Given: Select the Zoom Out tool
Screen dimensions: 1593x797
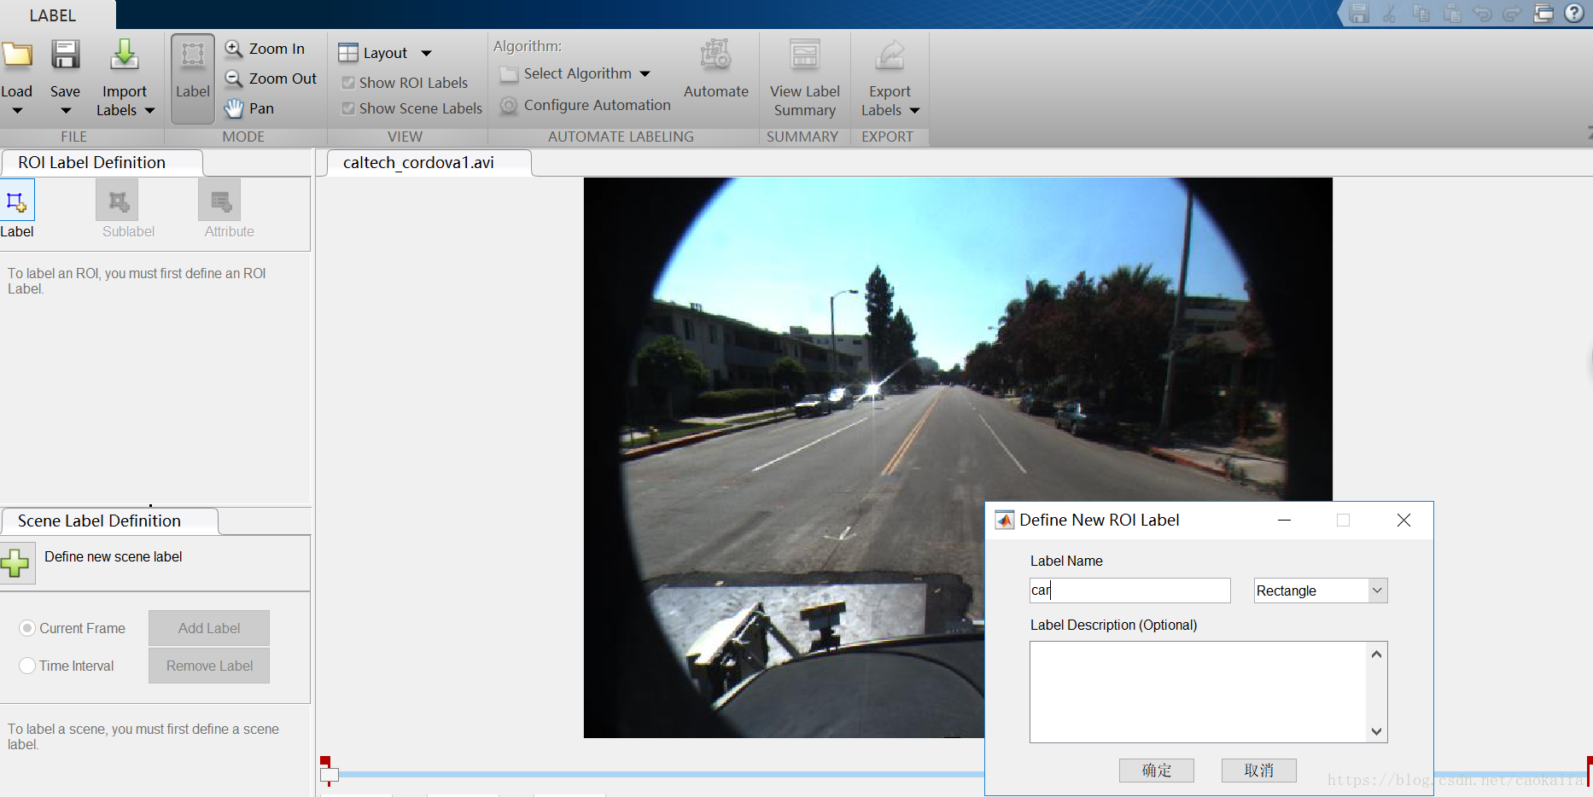Looking at the screenshot, I should [x=271, y=79].
